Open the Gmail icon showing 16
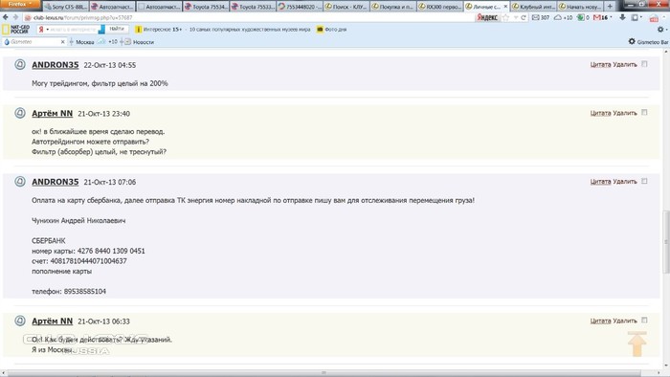Image resolution: width=670 pixels, height=377 pixels. tap(602, 17)
